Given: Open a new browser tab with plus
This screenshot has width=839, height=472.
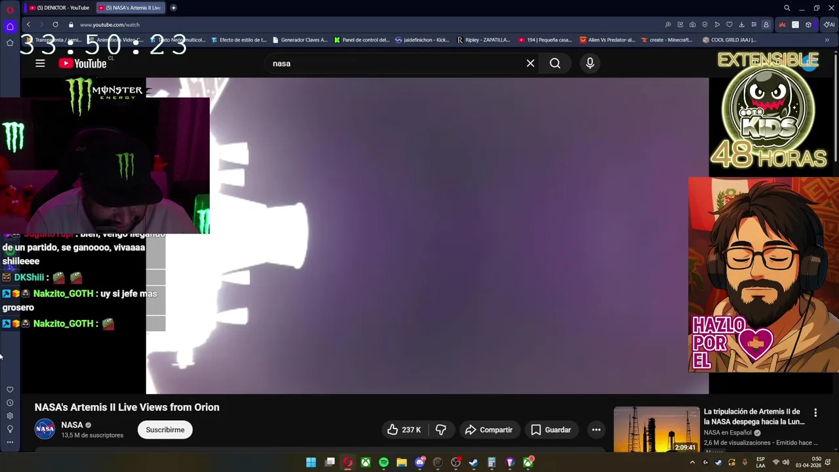Looking at the screenshot, I should [x=174, y=8].
